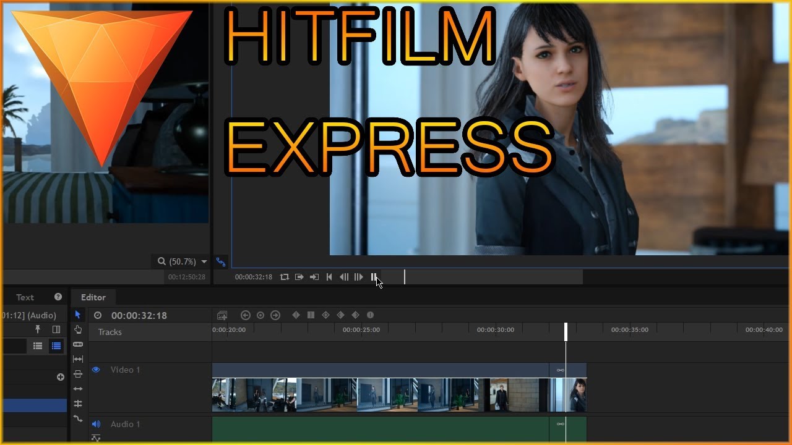Toggle loop playback in viewer
The image size is (792, 445).
coord(285,277)
